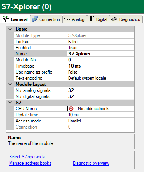Image resolution: width=144 pixels, height=172 pixels.
Task: Select the CPU Name label
Action: click(26, 109)
